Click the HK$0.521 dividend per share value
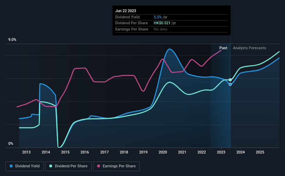The width and height of the screenshot is (285, 176). tap(162, 23)
